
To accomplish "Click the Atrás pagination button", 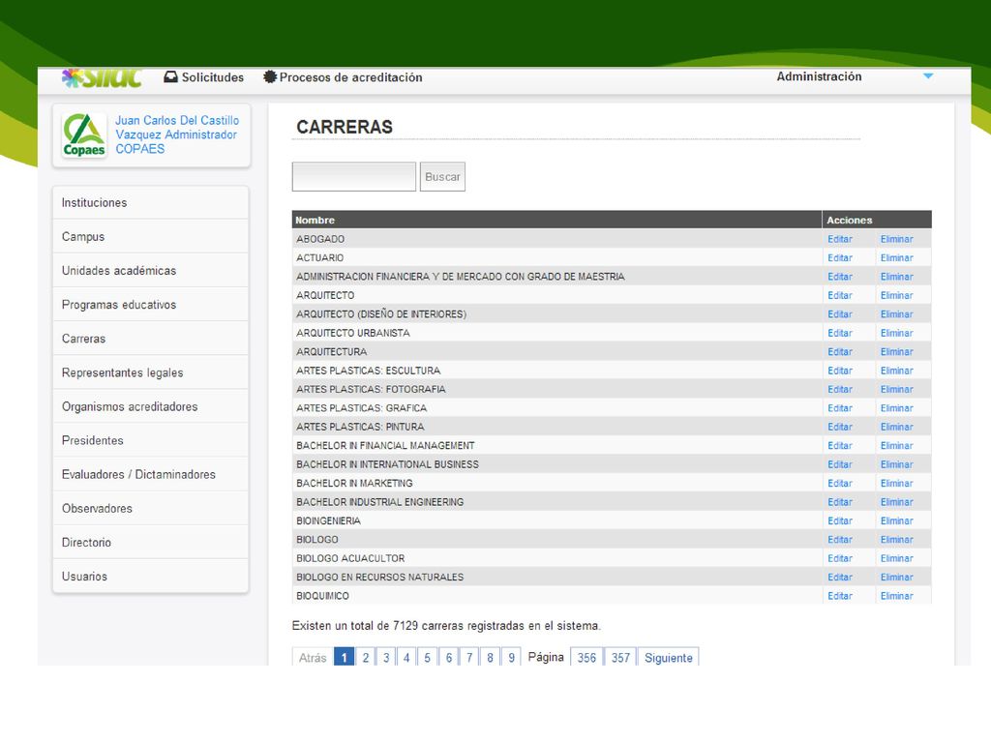I will [x=313, y=658].
